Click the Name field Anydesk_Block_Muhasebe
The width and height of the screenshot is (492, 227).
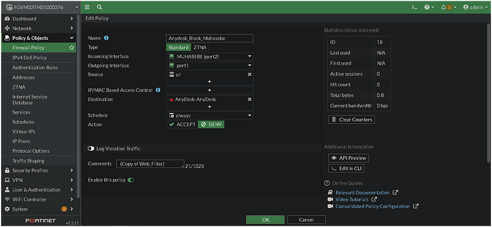[209, 39]
